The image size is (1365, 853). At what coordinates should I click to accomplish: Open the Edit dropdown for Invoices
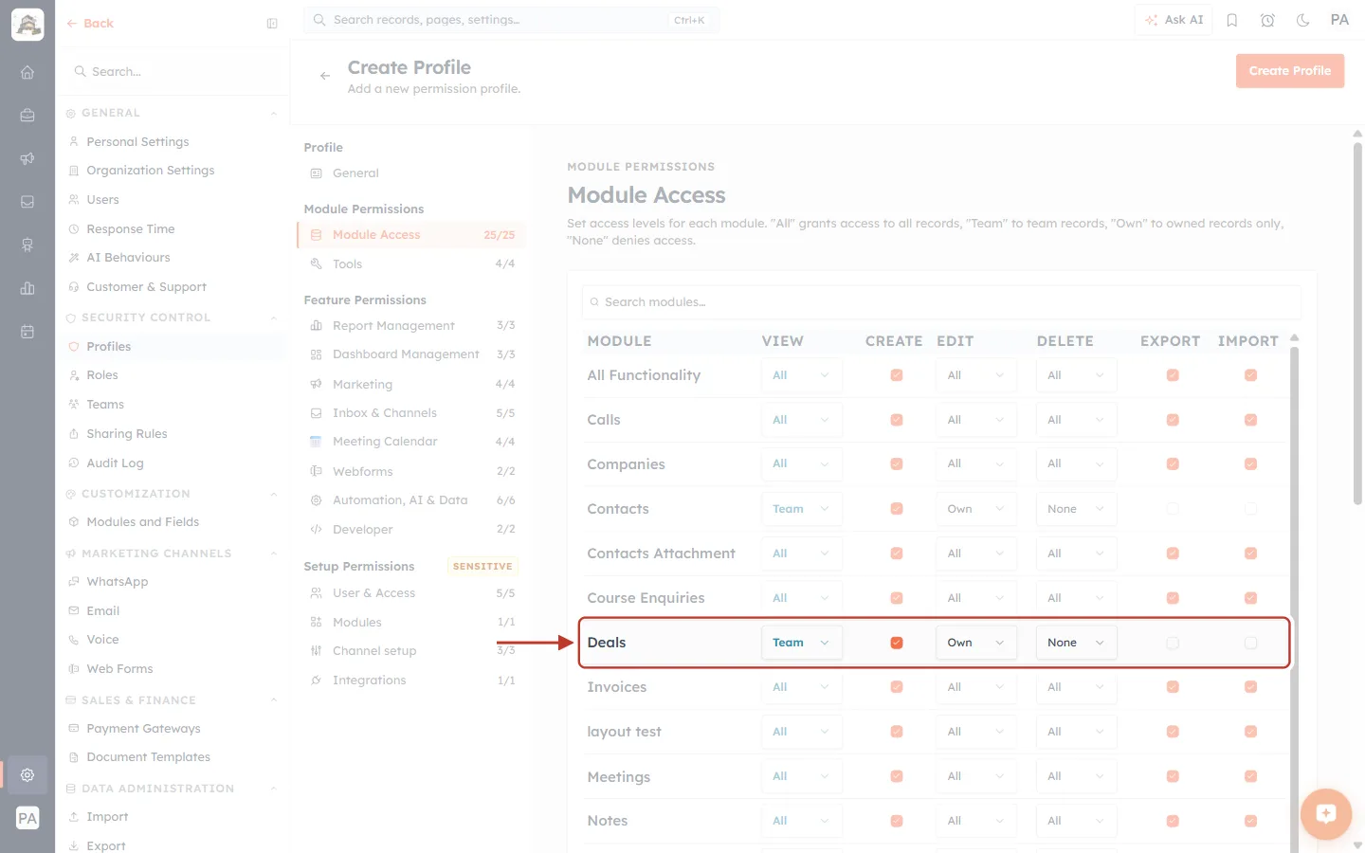976,687
